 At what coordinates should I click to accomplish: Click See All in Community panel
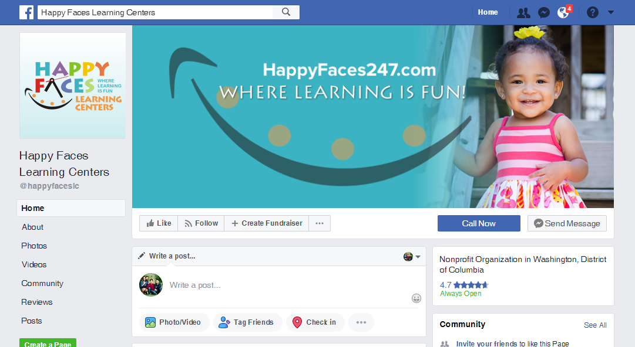pyautogui.click(x=595, y=325)
